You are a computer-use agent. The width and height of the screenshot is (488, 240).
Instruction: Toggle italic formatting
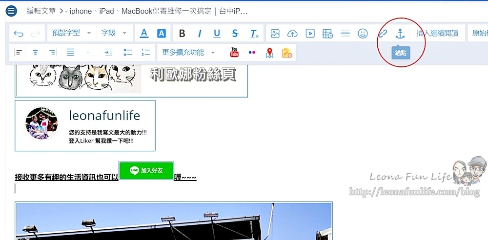(x=200, y=34)
